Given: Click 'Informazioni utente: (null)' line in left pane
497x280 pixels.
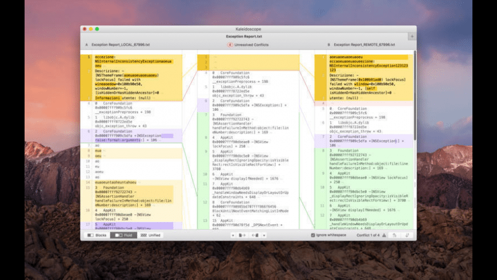Looking at the screenshot, I should pos(122,98).
